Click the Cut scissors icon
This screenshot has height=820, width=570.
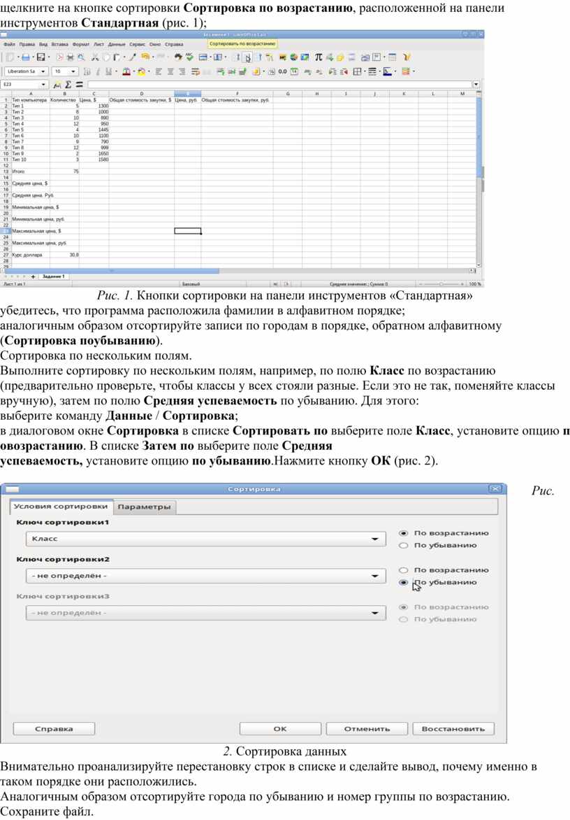pos(95,57)
